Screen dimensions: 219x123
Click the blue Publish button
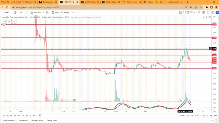[218, 12]
